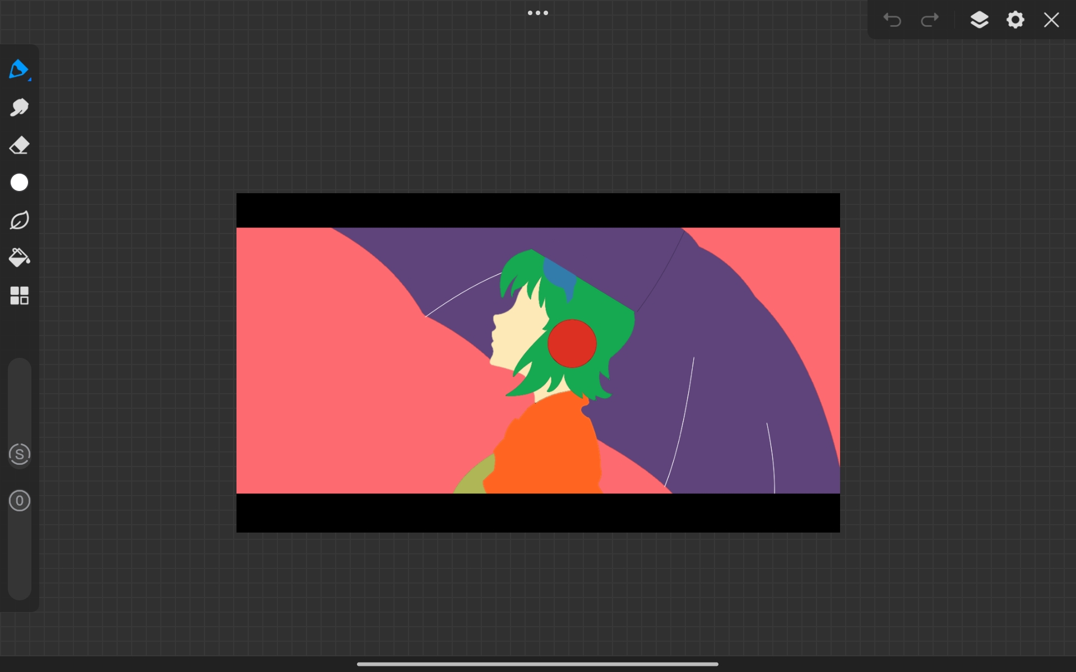Click the Undo arrow

[892, 20]
